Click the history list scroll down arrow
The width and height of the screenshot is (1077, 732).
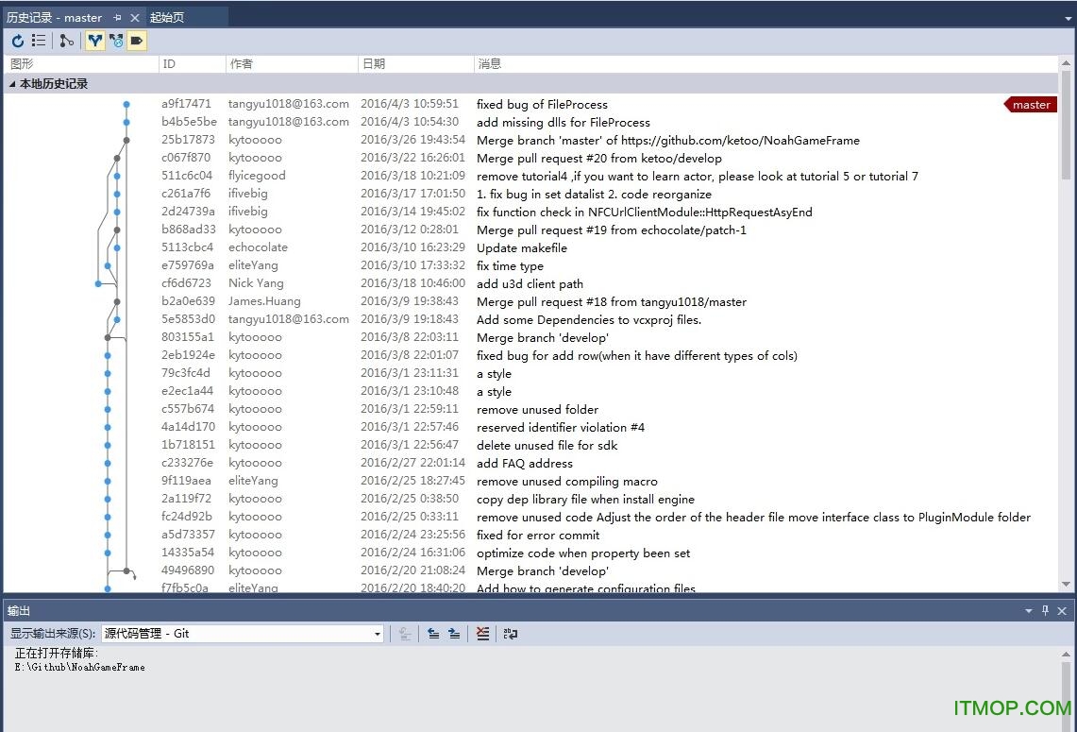pyautogui.click(x=1066, y=585)
